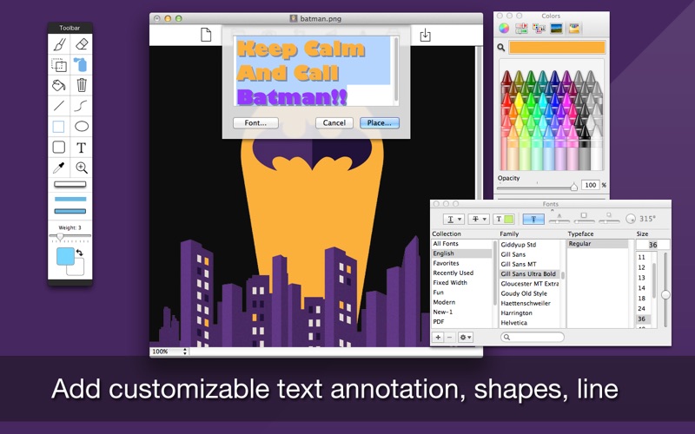Click the orange current color bar
The width and height of the screenshot is (695, 434).
coord(557,48)
